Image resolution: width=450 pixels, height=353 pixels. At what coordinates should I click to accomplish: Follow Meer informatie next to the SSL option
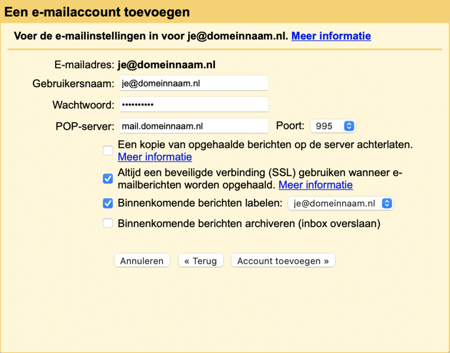click(315, 185)
